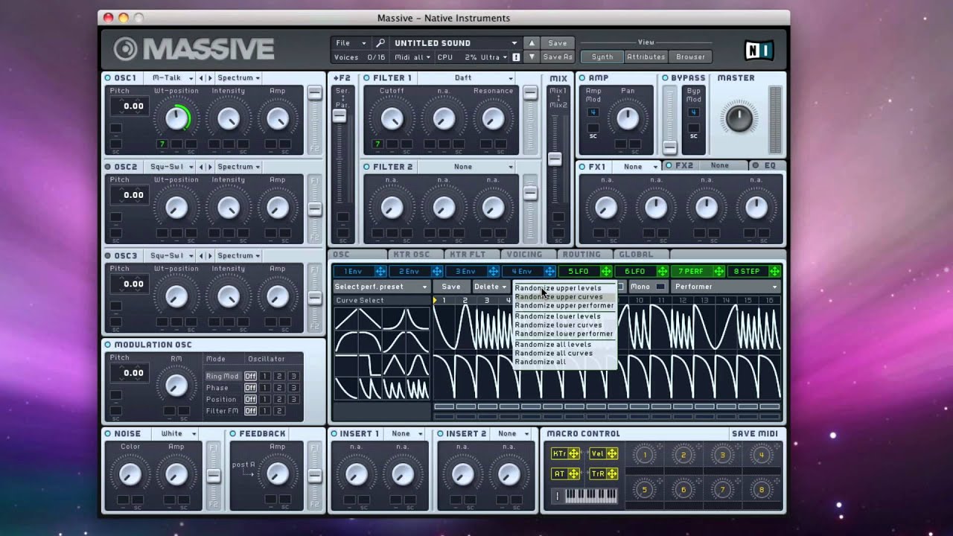
Task: Toggle Filter 1 power button
Action: [367, 78]
